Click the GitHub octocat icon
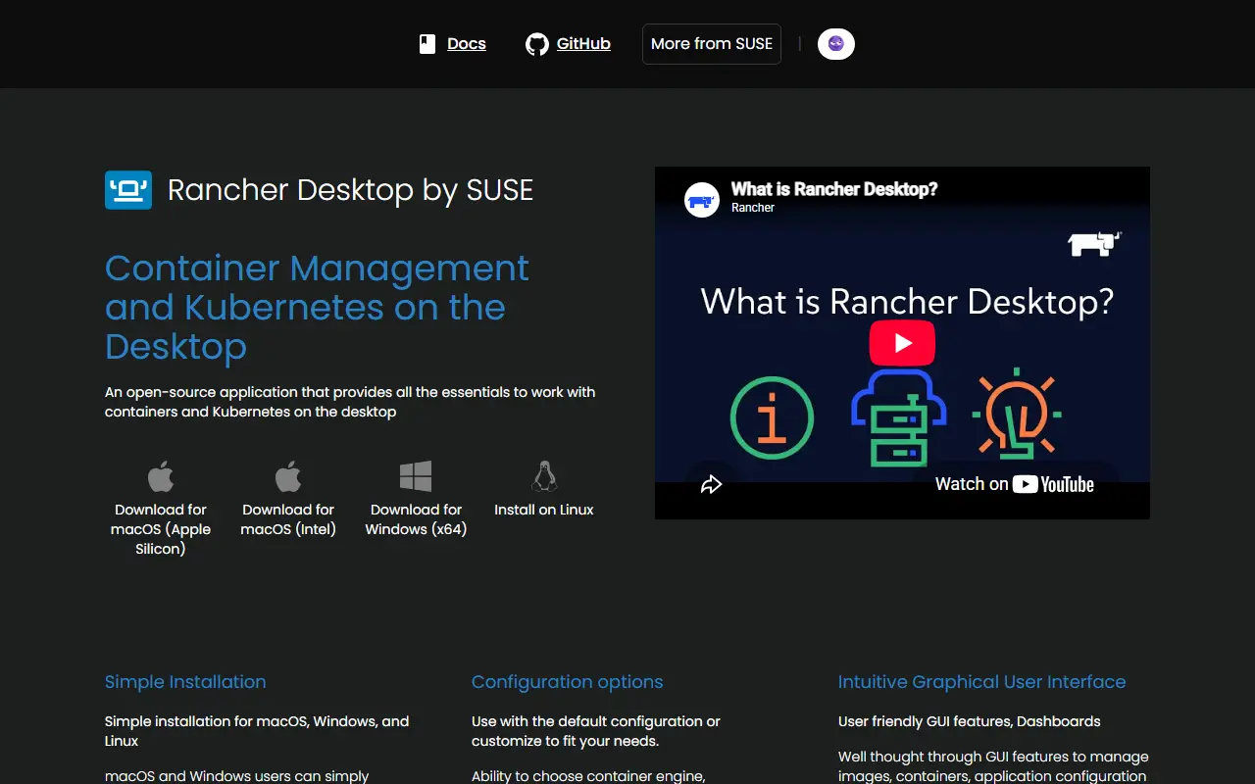This screenshot has width=1255, height=784. click(536, 44)
